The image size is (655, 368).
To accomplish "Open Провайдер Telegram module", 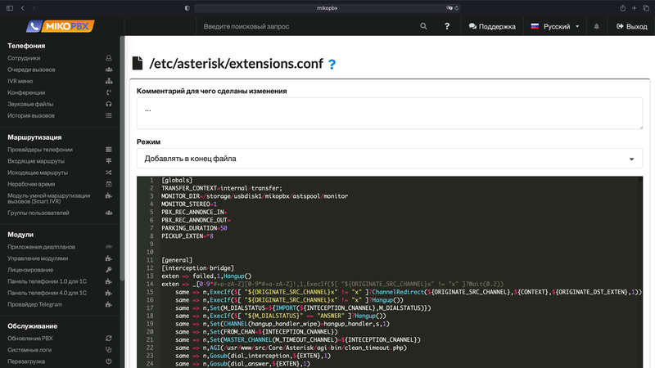I will tap(34, 304).
